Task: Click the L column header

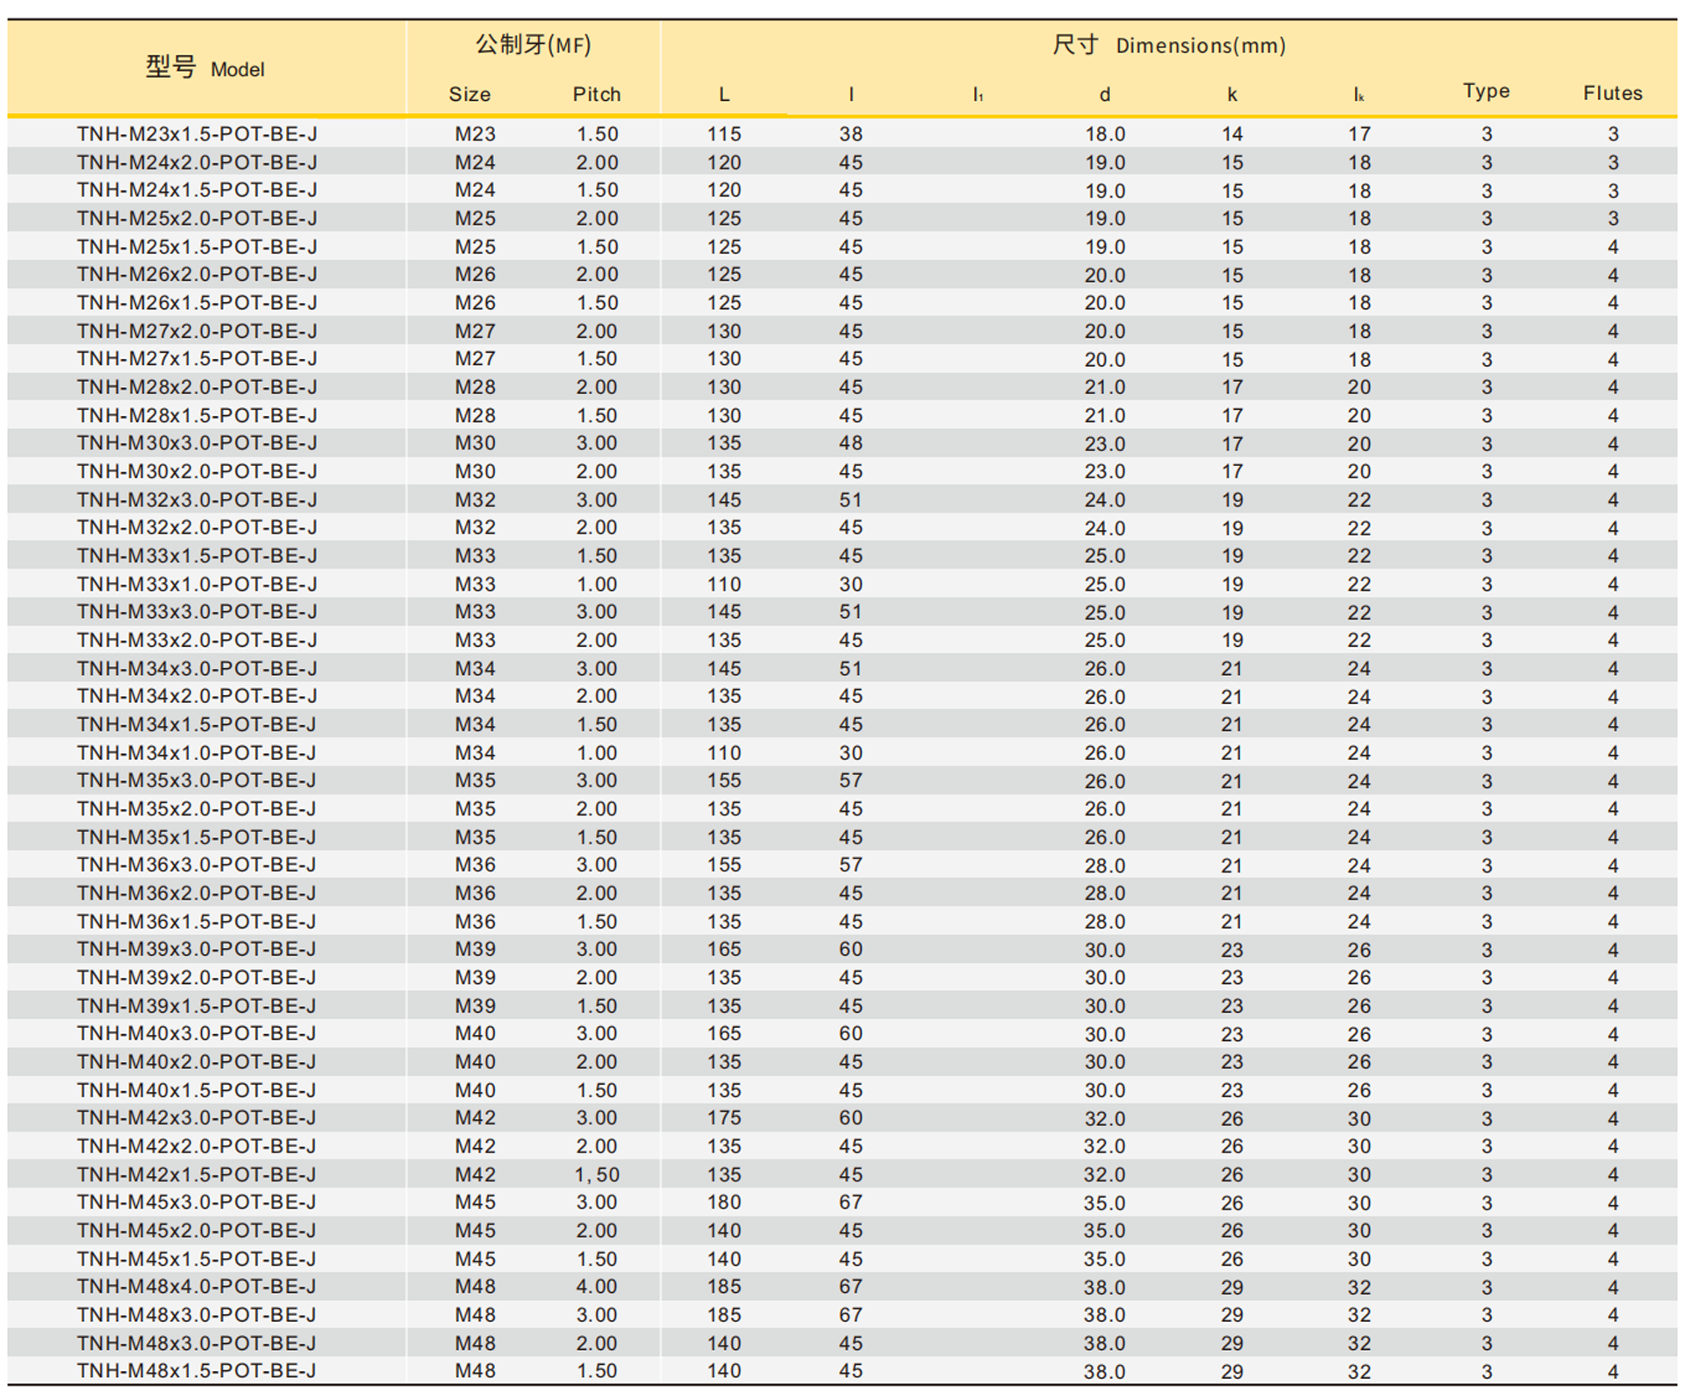Action: coord(724,94)
